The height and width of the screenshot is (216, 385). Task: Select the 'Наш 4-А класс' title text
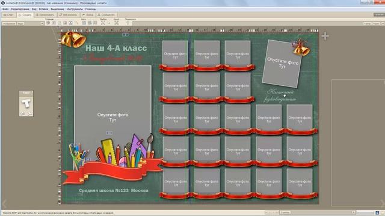coord(116,48)
